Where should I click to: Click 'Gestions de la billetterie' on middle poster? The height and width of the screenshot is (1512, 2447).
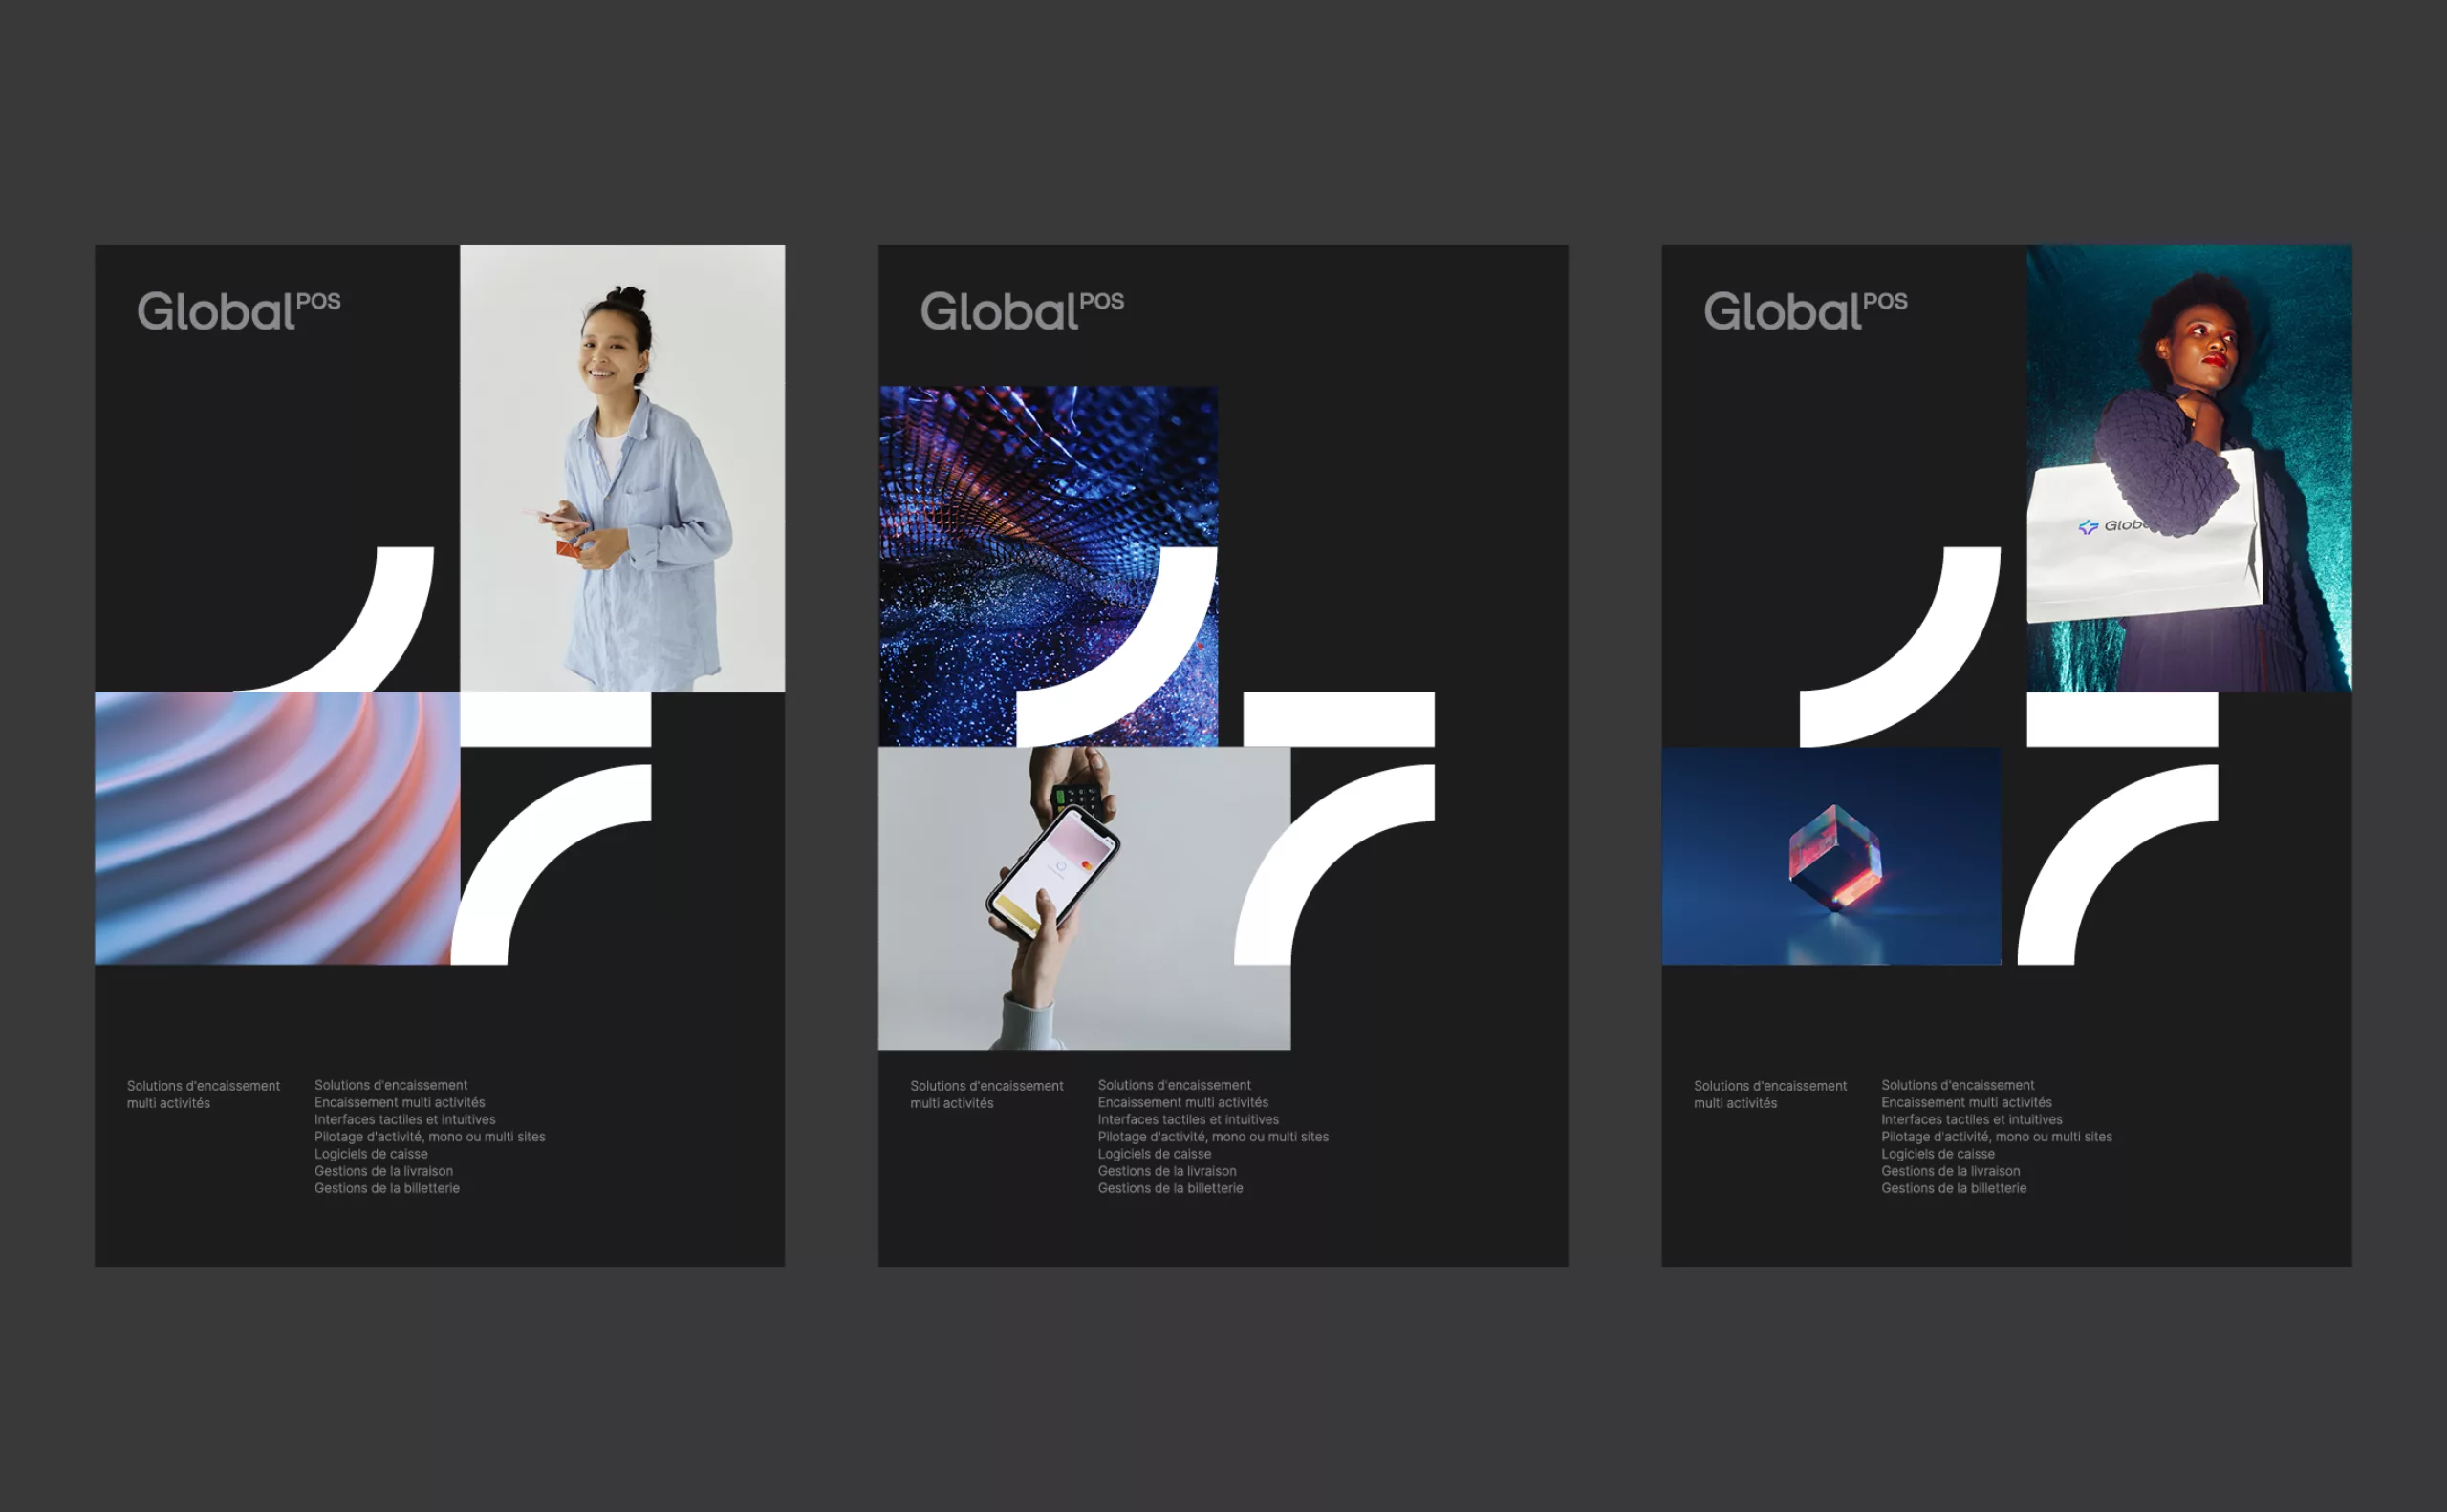point(1170,1188)
